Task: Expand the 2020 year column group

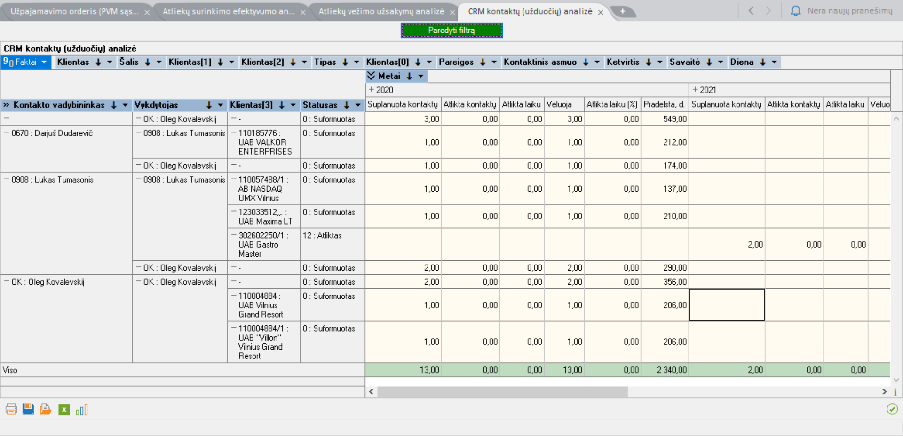Action: 371,90
